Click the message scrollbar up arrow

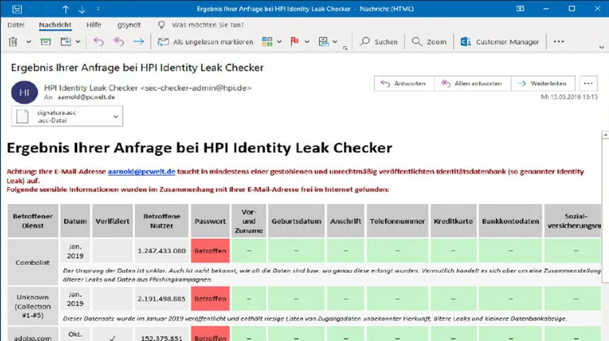[x=605, y=134]
